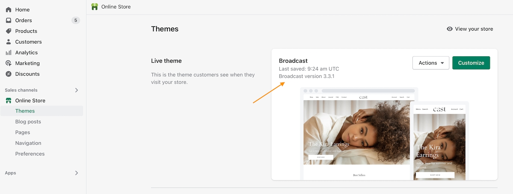The image size is (513, 194).
Task: Open the Themes menu item
Action: click(25, 111)
